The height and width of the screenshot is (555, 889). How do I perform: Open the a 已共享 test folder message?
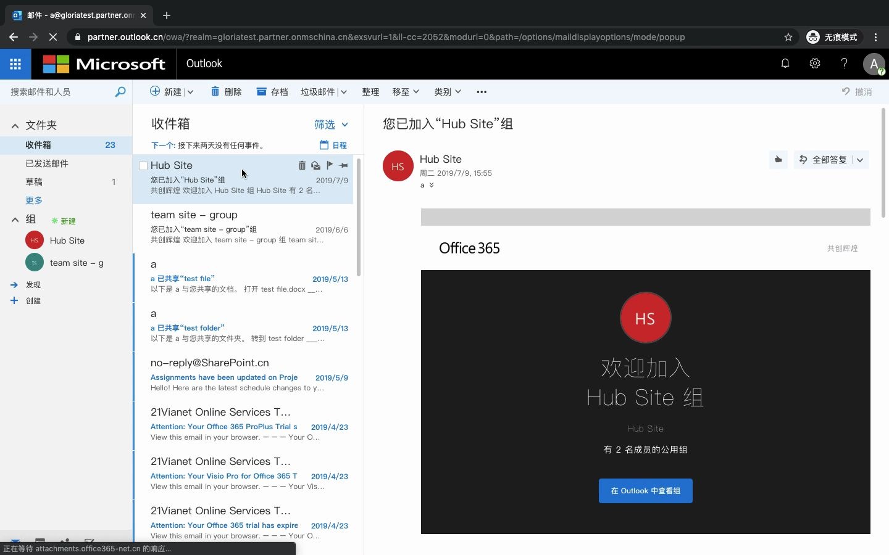pos(243,327)
